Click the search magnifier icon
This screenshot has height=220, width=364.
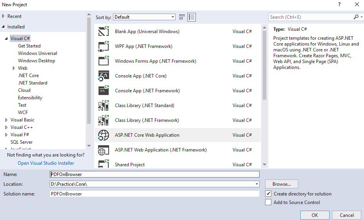pos(356,17)
